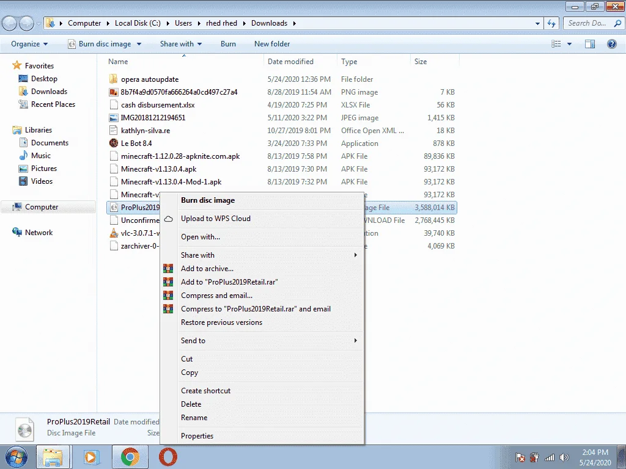Select Libraries in navigation pane
This screenshot has height=469, width=626.
pyautogui.click(x=39, y=130)
